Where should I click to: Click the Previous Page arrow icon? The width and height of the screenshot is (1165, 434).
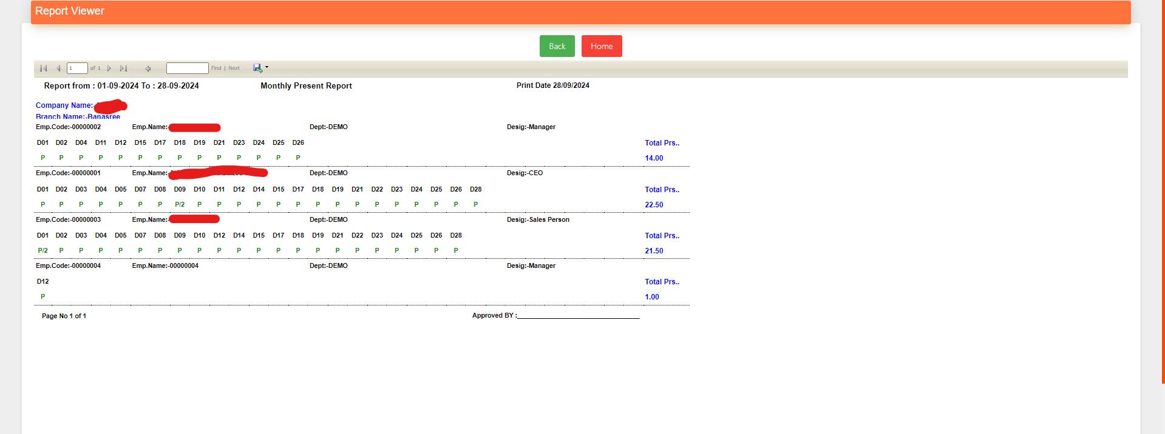pos(58,68)
